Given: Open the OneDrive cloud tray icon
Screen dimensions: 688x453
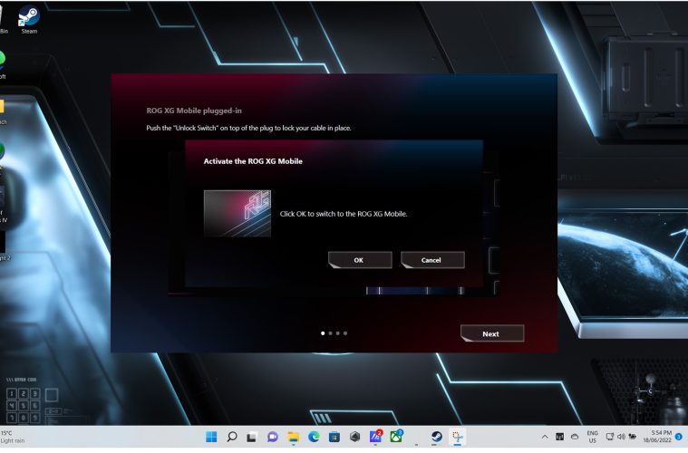Looking at the screenshot, I should pyautogui.click(x=575, y=437).
